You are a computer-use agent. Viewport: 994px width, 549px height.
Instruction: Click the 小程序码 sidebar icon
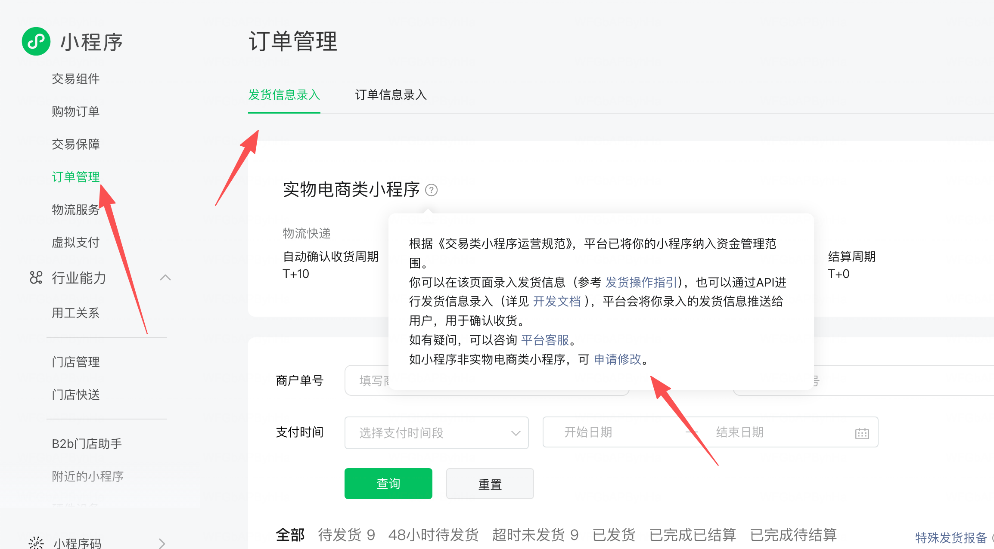coord(36,543)
